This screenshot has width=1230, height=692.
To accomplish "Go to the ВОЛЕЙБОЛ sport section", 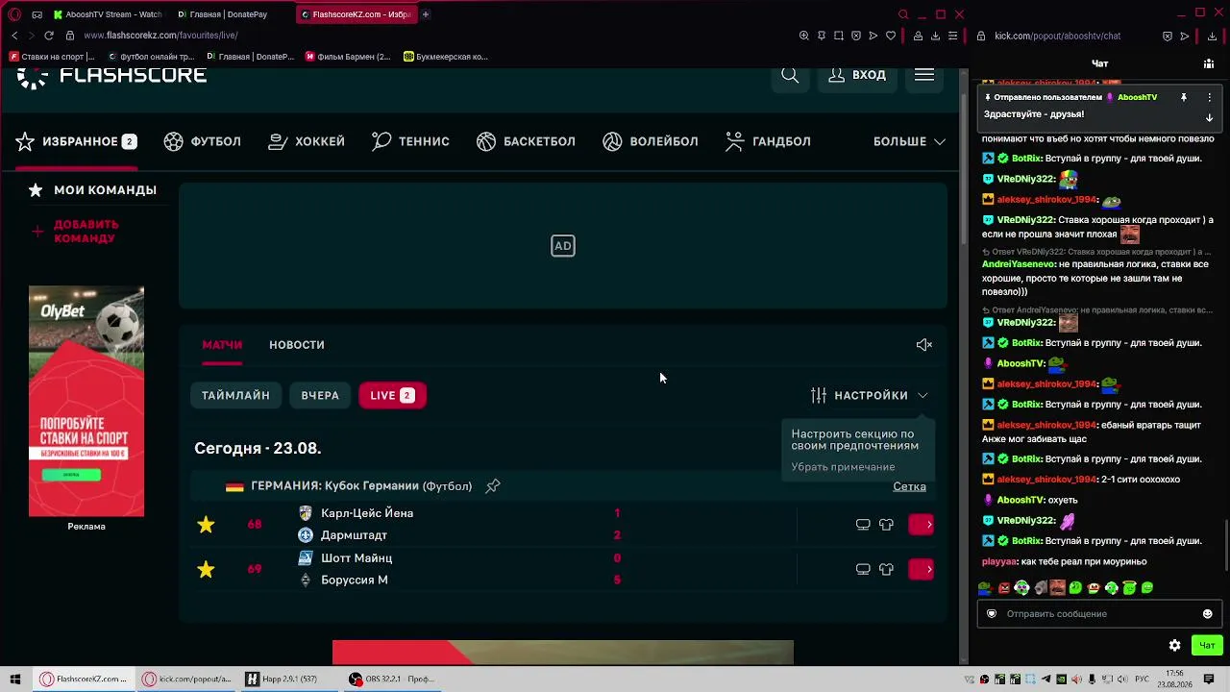I will (651, 141).
